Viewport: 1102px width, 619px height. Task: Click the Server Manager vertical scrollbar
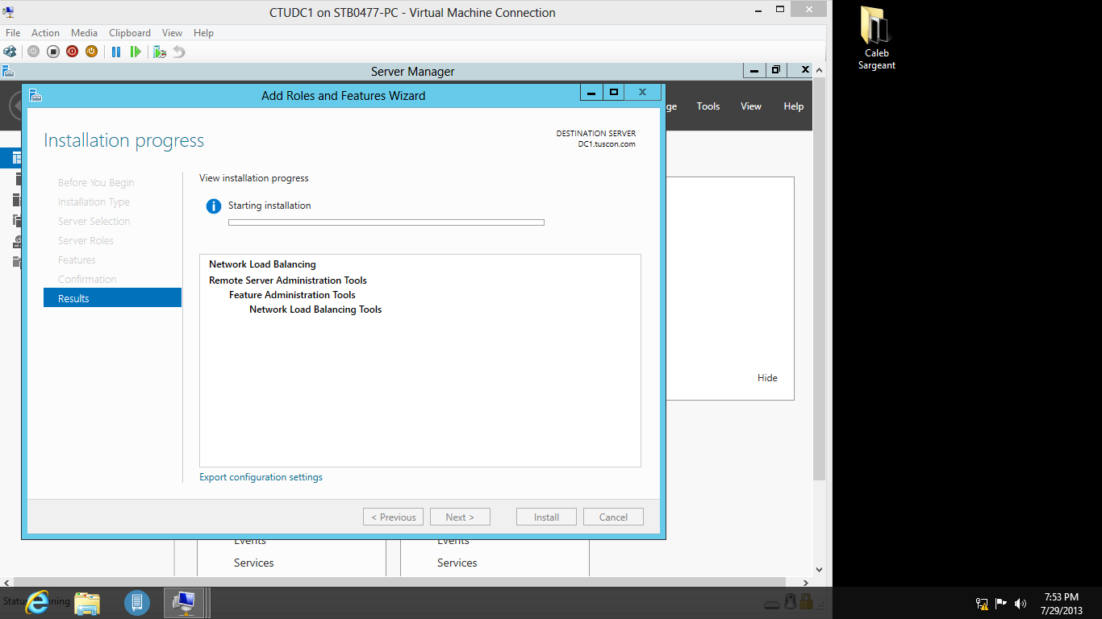[819, 277]
